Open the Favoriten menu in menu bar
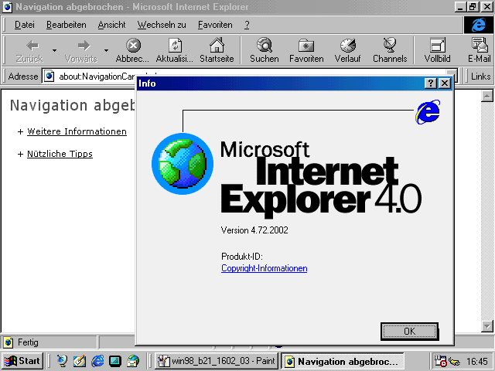This screenshot has height=371, width=495. (x=215, y=25)
